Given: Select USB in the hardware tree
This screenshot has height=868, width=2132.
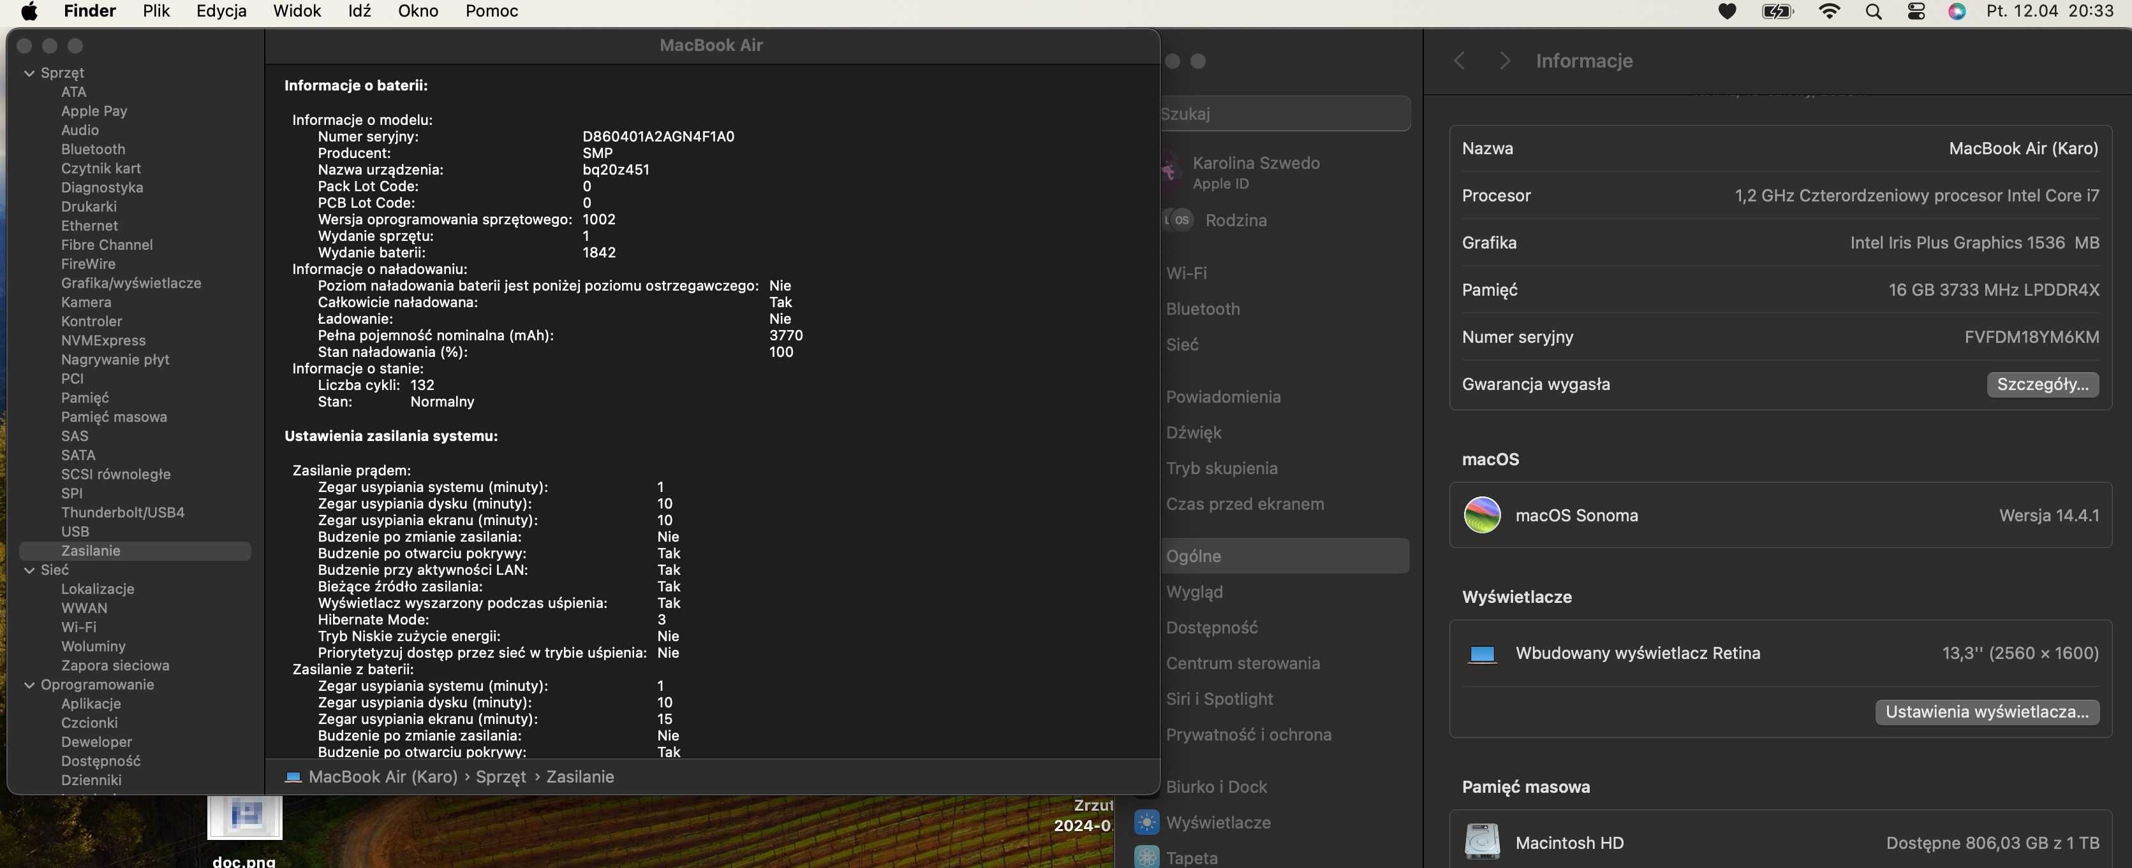Looking at the screenshot, I should coord(75,532).
